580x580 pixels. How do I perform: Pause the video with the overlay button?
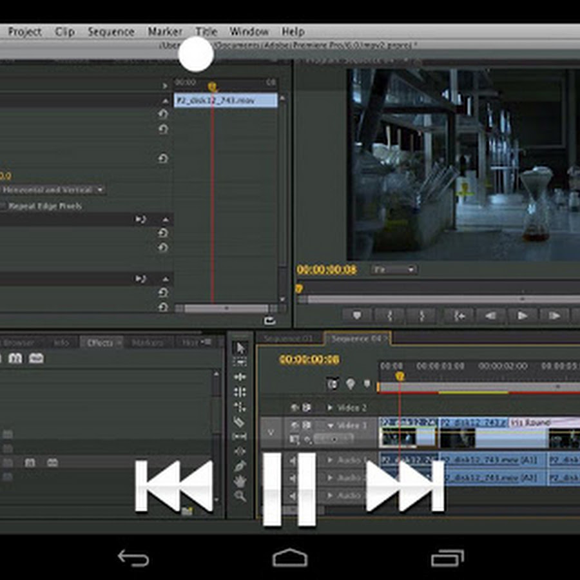tap(289, 488)
